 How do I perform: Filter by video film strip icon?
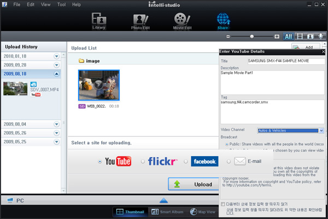(300, 37)
